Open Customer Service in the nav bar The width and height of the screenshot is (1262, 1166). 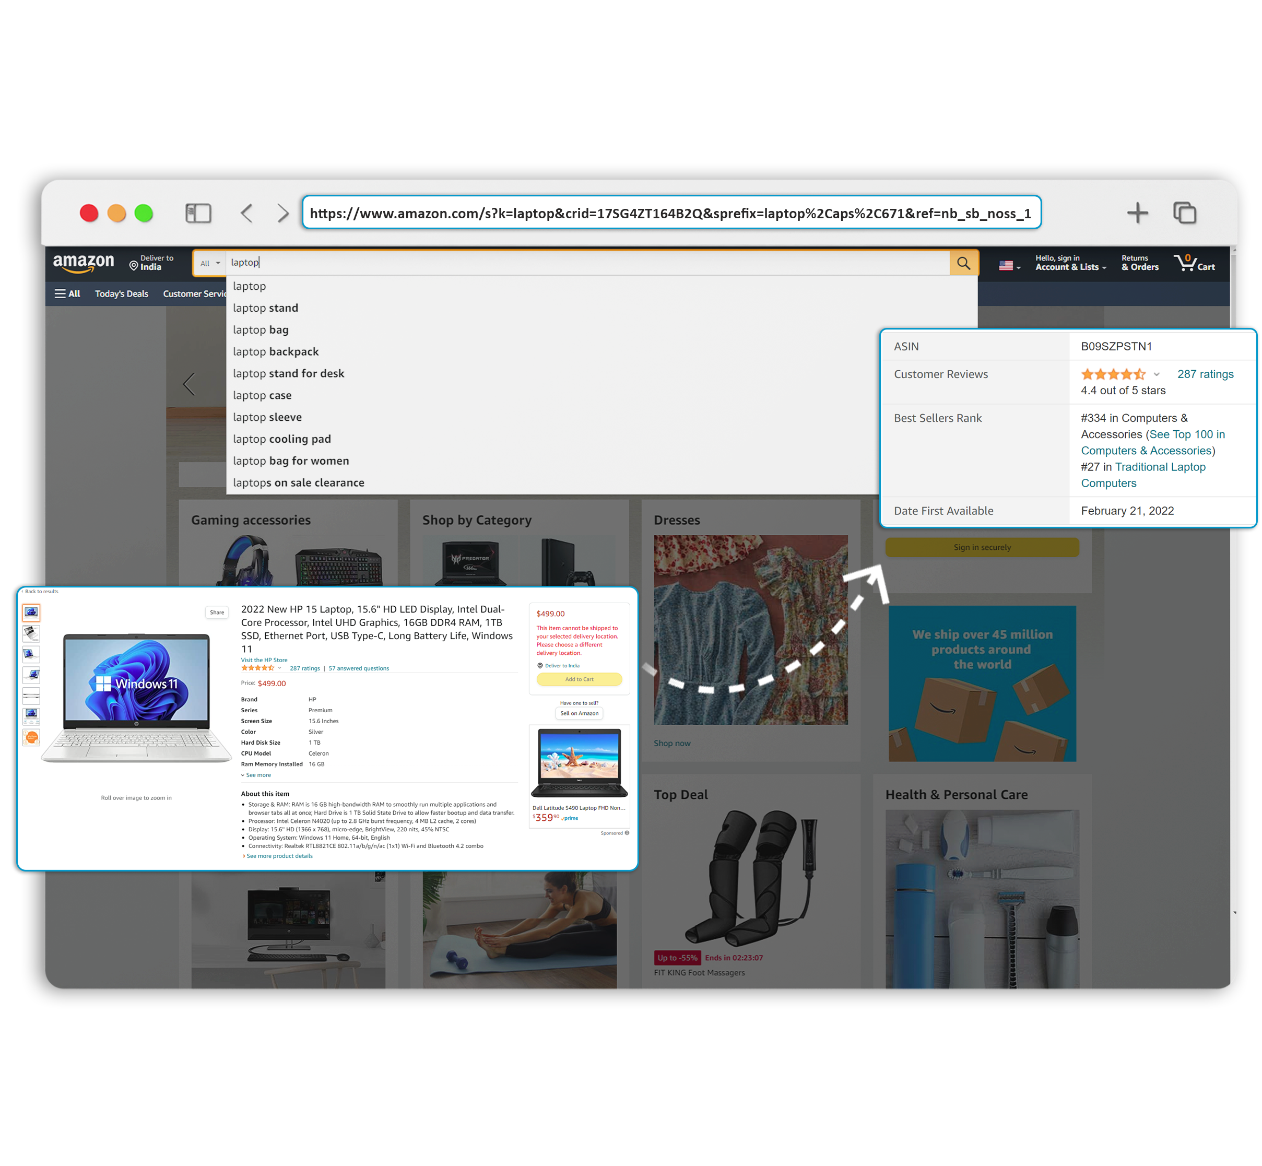coord(194,293)
